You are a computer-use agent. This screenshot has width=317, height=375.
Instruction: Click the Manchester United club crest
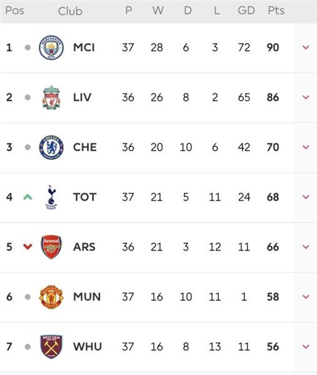(51, 297)
